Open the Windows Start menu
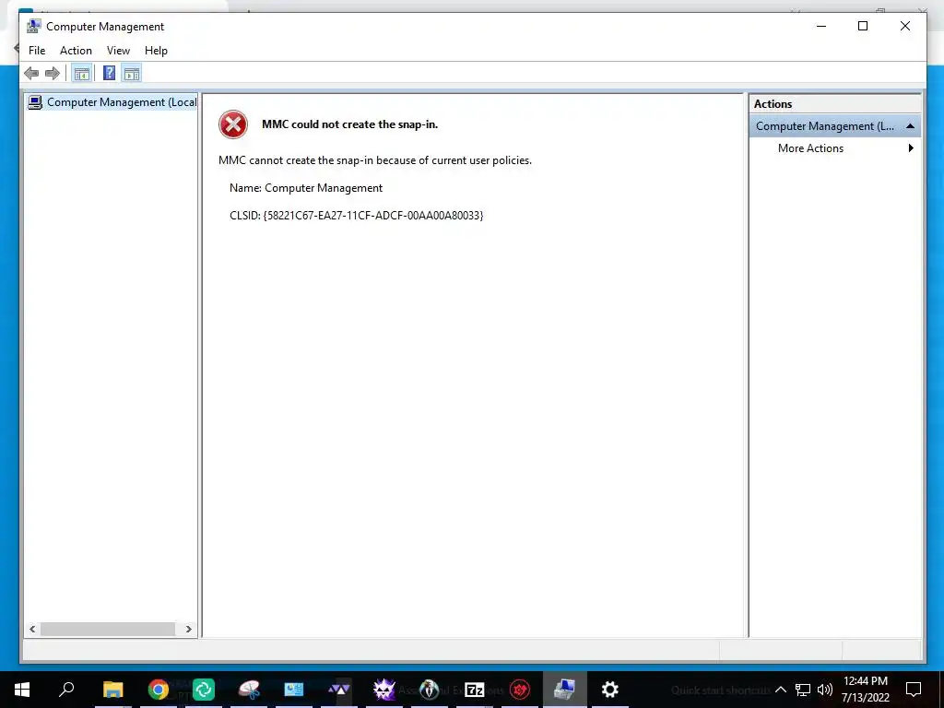This screenshot has width=944, height=708. 22,690
